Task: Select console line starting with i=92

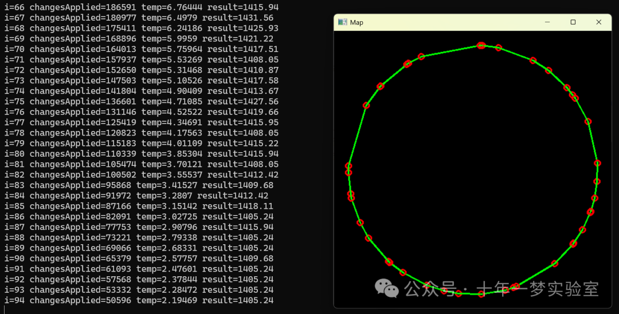Action: 139,279
